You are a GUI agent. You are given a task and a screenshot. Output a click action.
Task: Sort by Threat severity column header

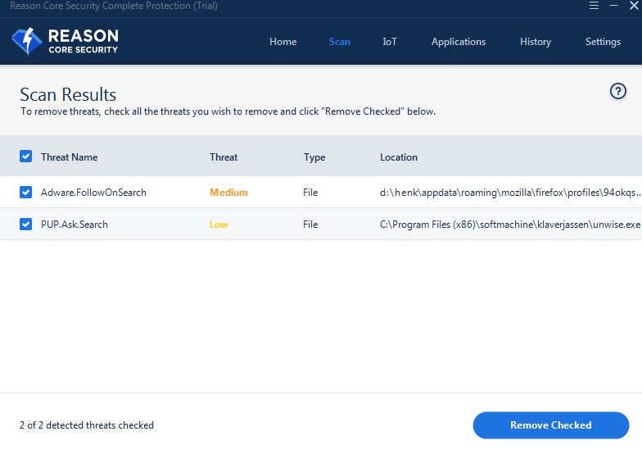point(224,157)
